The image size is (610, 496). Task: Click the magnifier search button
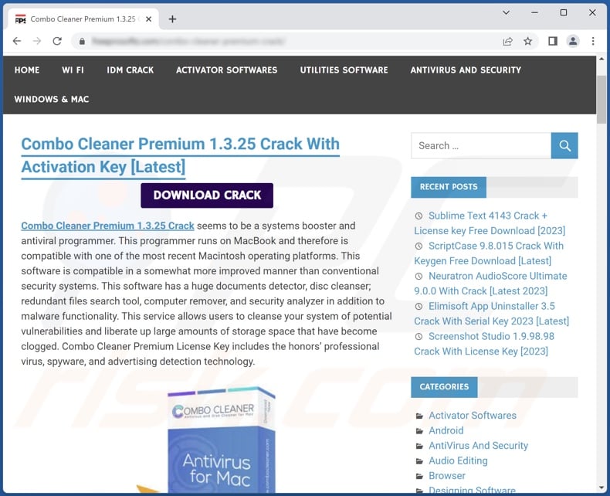click(564, 145)
